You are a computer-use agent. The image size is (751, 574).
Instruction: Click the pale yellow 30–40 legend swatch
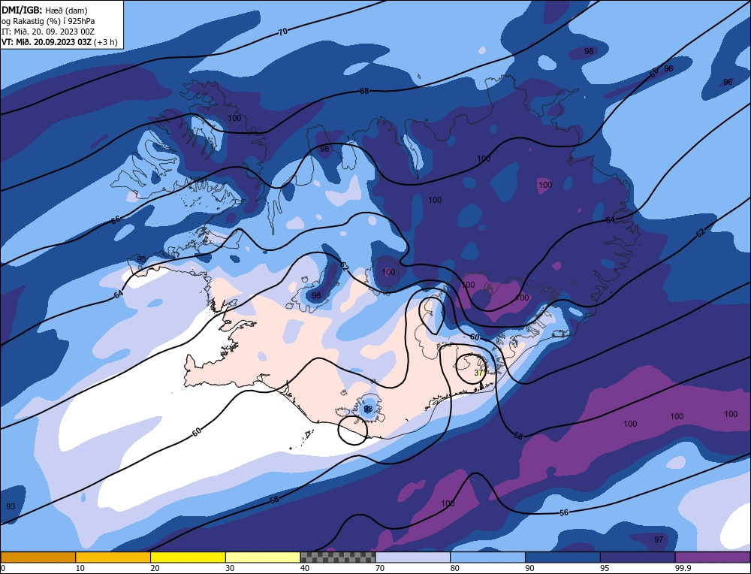263,557
